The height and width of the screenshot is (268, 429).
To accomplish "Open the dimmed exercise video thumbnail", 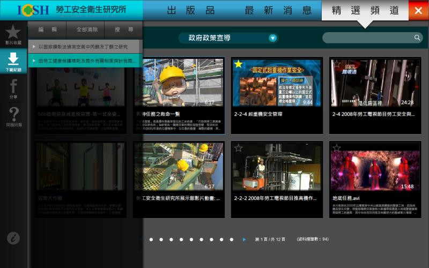I will (80, 87).
